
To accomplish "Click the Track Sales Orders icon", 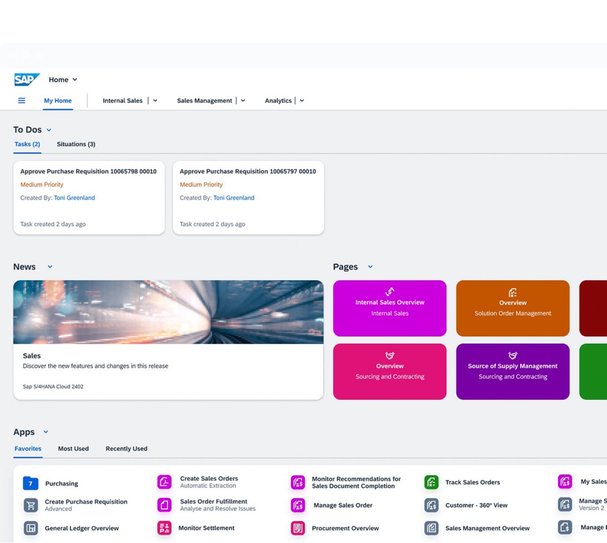I will (431, 482).
